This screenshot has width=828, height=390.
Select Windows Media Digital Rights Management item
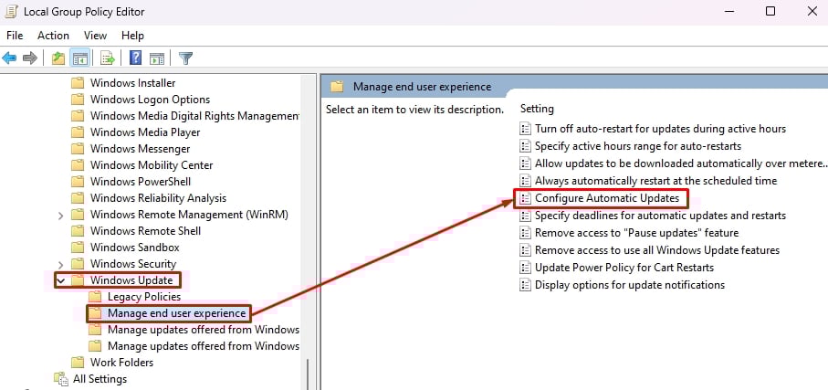(x=194, y=116)
